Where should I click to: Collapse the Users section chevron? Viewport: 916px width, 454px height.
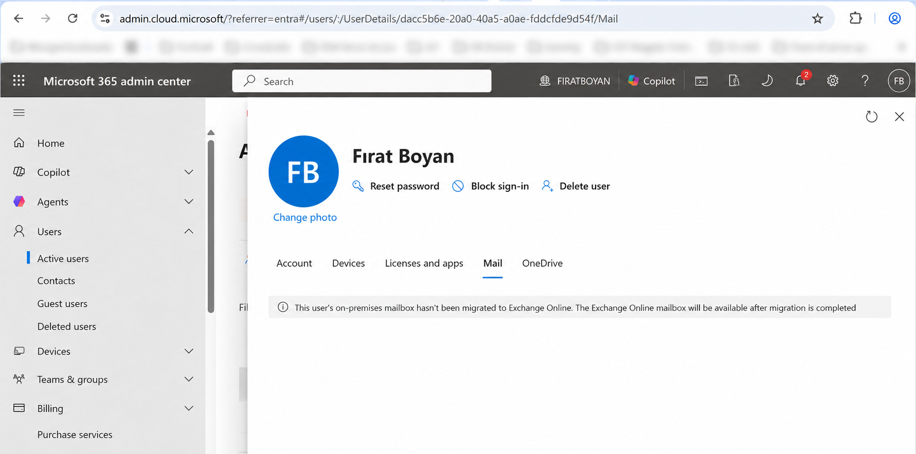pyautogui.click(x=189, y=231)
